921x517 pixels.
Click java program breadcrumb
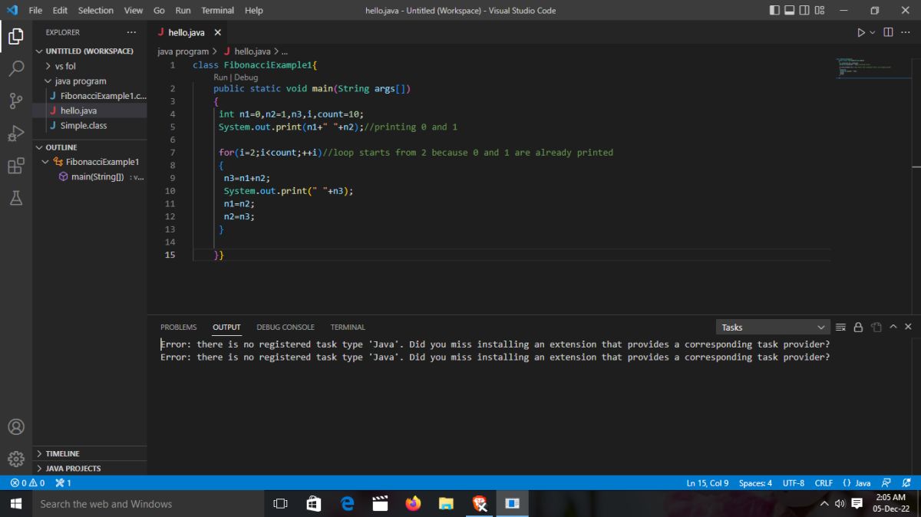tap(183, 51)
